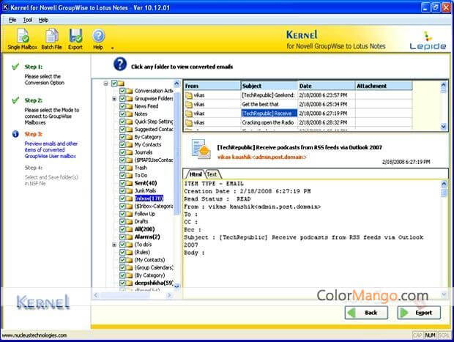Select the All(200) folder icon
This screenshot has width=454, height=342.
click(129, 229)
